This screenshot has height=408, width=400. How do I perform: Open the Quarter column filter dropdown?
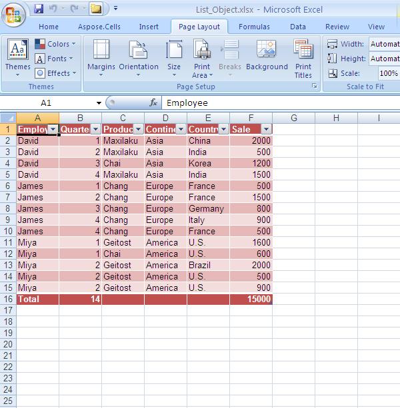point(95,129)
